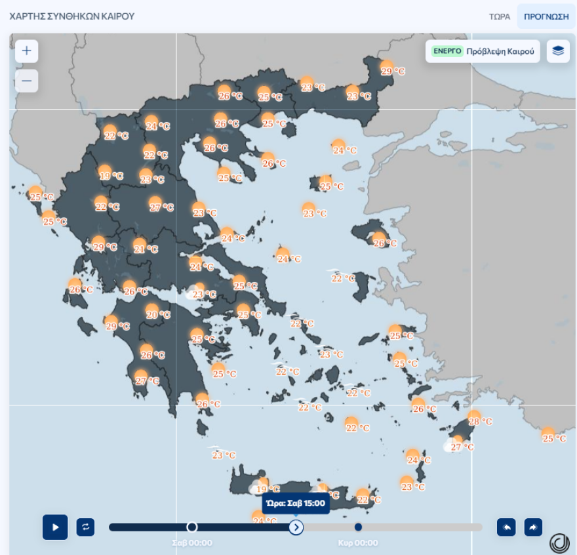Select the ΠΡΟΓΝΩΣΗ tab

tap(546, 16)
